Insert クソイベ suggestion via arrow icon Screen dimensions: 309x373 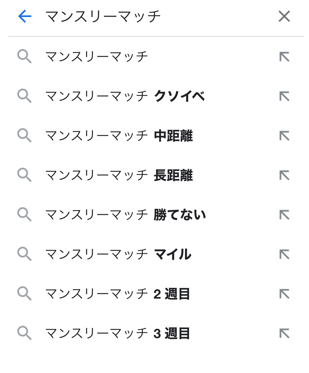[x=284, y=96]
